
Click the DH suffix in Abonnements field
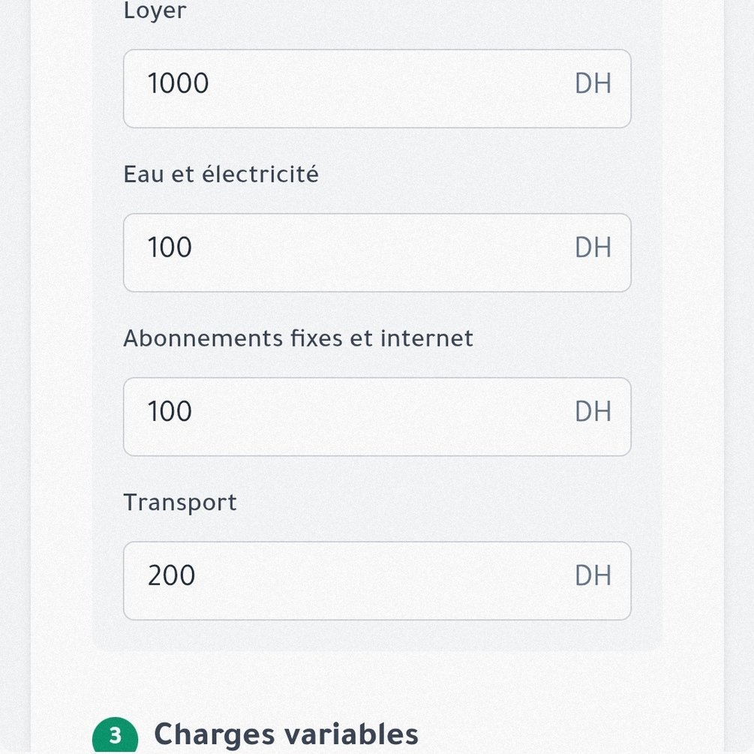tap(593, 412)
